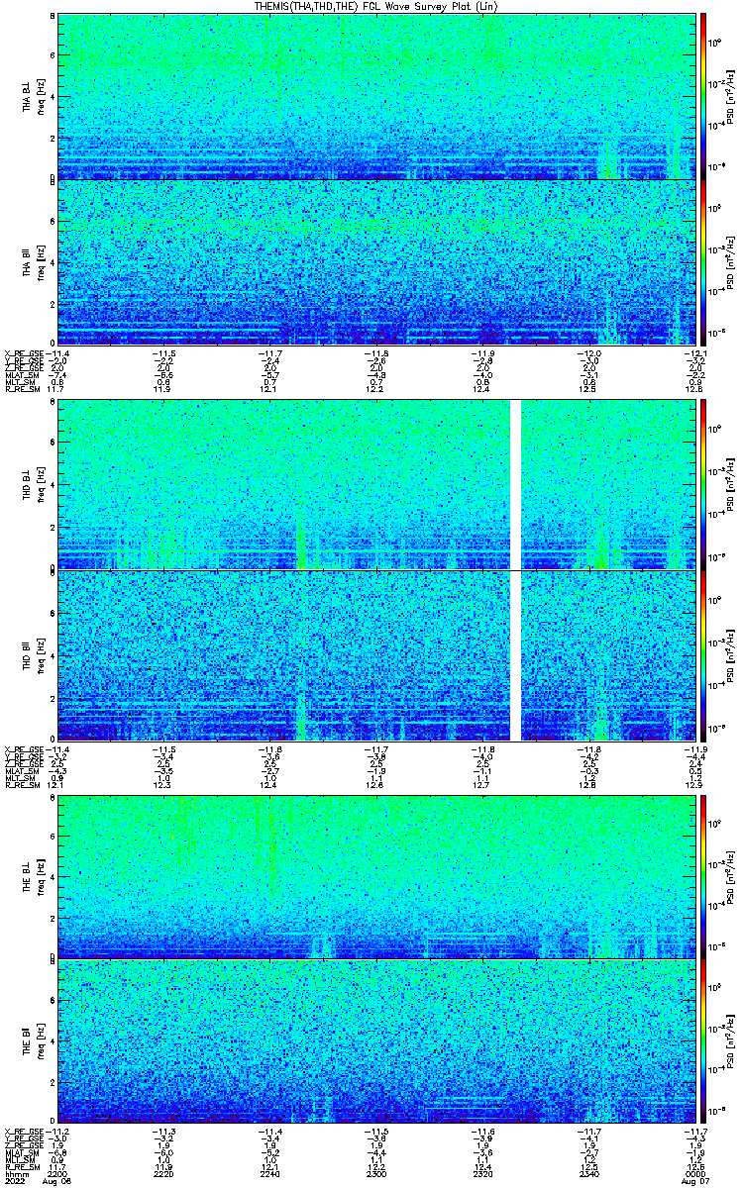Click the white data gap in the THD B⊥ spectrogram
The image size is (743, 1188).
click(514, 484)
